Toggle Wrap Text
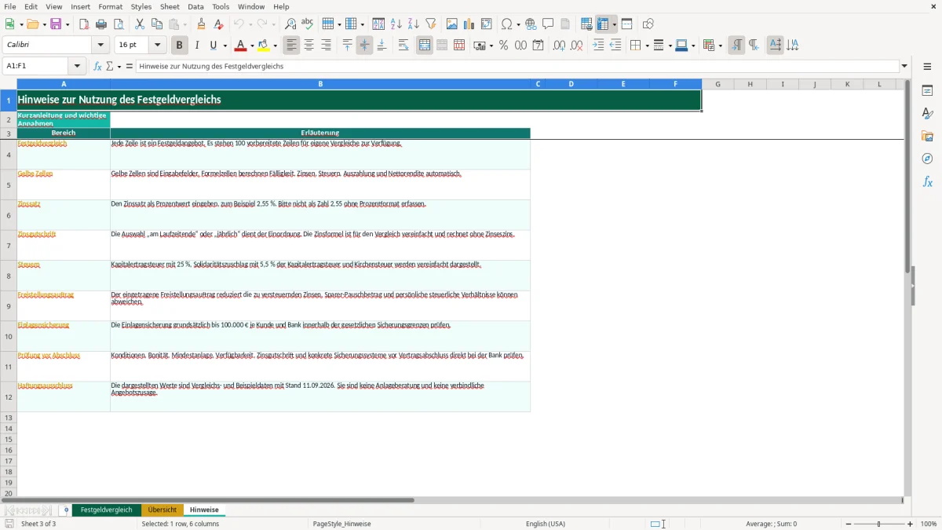The width and height of the screenshot is (942, 530). click(403, 46)
